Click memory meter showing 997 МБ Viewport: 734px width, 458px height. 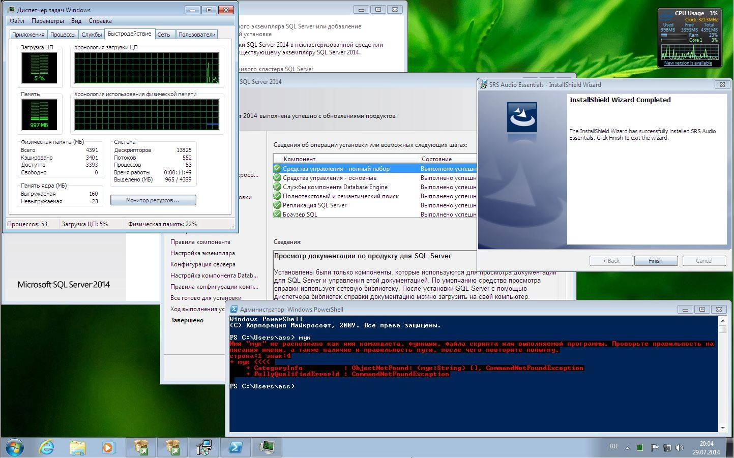[x=39, y=114]
